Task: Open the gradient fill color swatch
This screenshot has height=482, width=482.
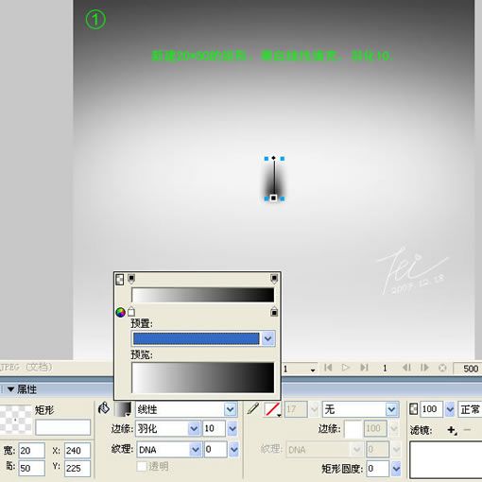Action: (123, 409)
